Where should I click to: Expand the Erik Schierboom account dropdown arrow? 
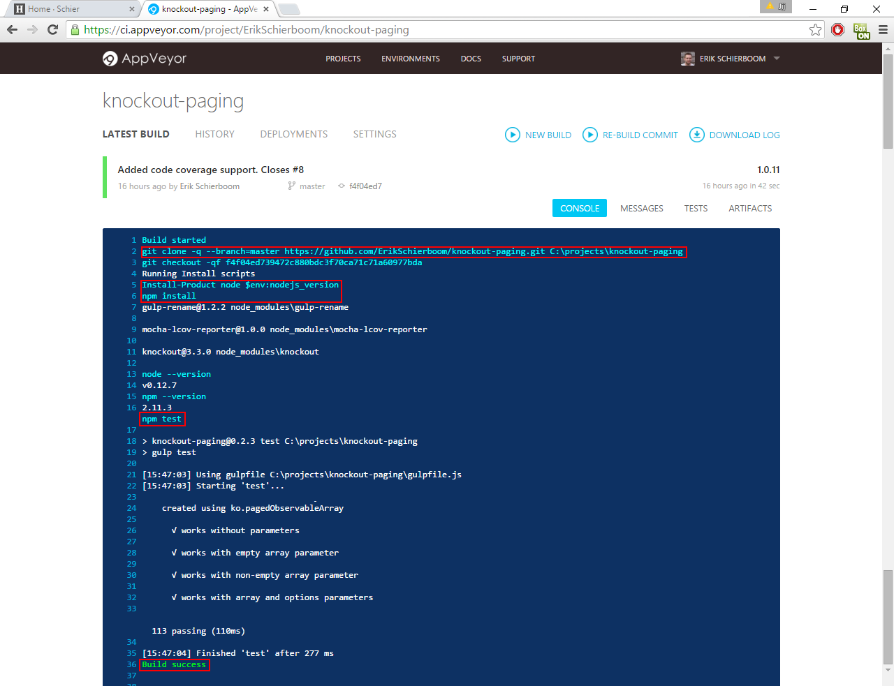(x=777, y=59)
